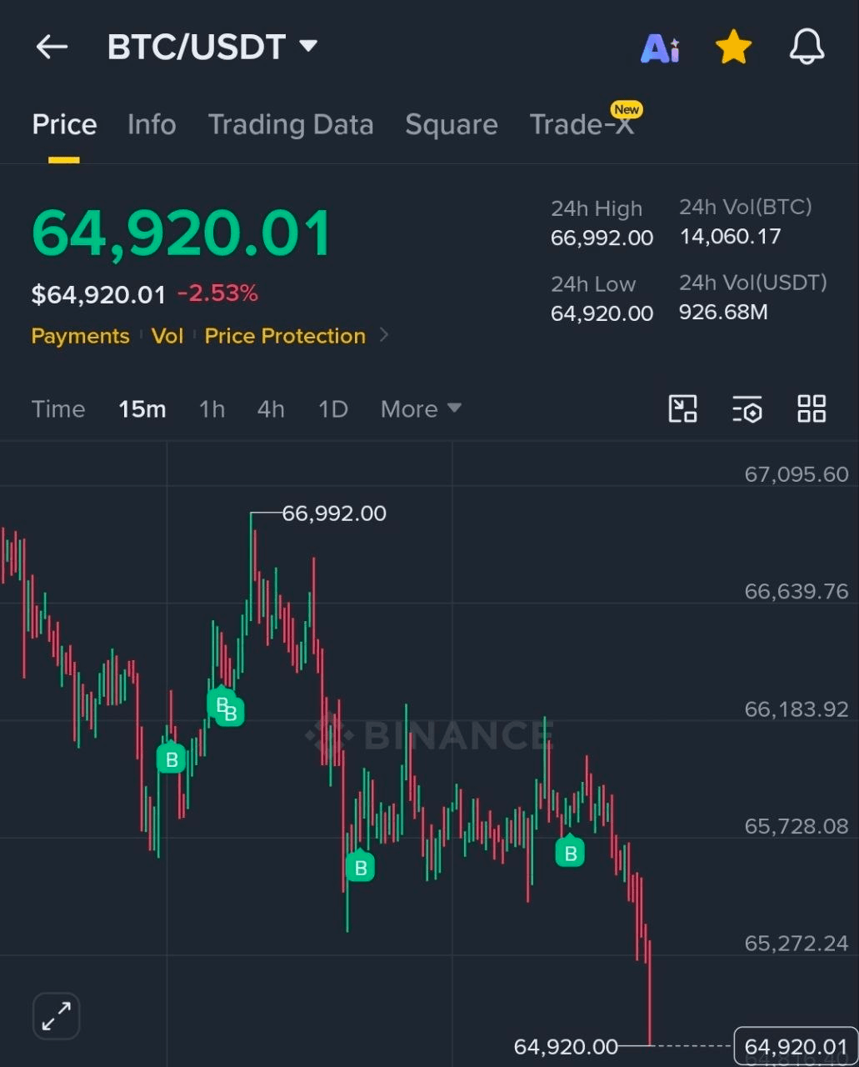Select the 4h chart interval
The image size is (859, 1067).
pos(271,409)
